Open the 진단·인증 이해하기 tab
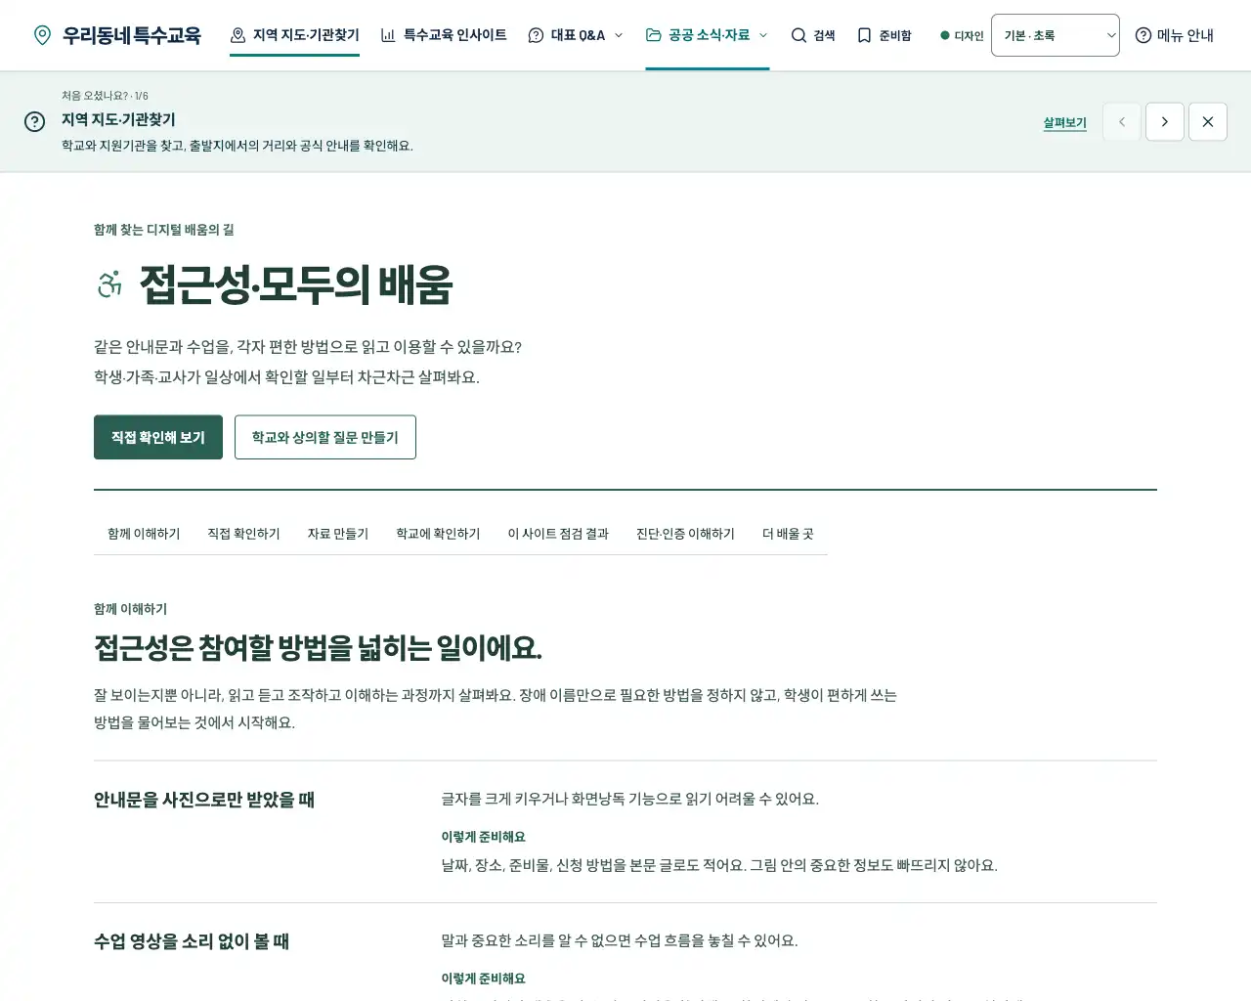The height and width of the screenshot is (1001, 1251). pos(685,534)
